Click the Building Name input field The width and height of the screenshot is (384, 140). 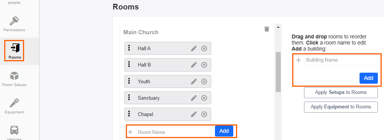tap(341, 60)
